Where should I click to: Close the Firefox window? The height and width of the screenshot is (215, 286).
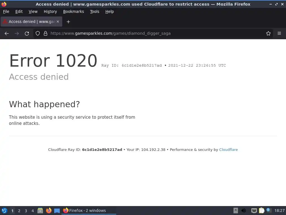(x=282, y=4)
